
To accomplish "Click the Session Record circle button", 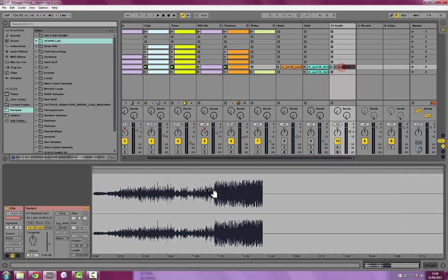I will (x=196, y=16).
